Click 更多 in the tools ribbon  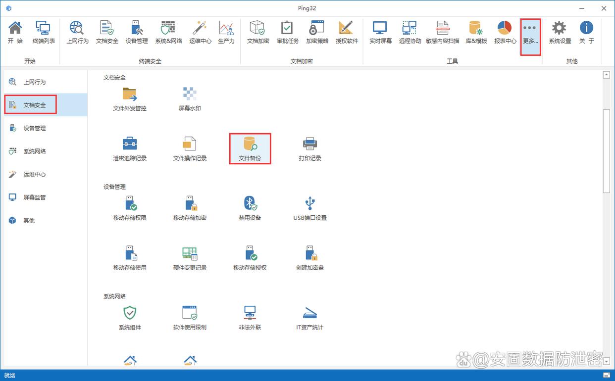tap(530, 33)
